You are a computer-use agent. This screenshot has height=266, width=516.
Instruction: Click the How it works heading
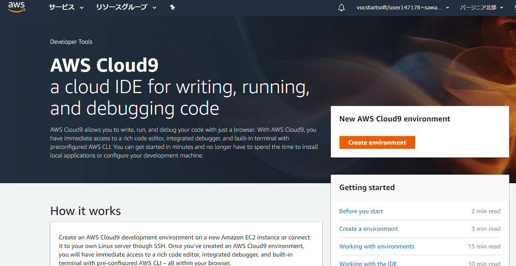tap(86, 211)
